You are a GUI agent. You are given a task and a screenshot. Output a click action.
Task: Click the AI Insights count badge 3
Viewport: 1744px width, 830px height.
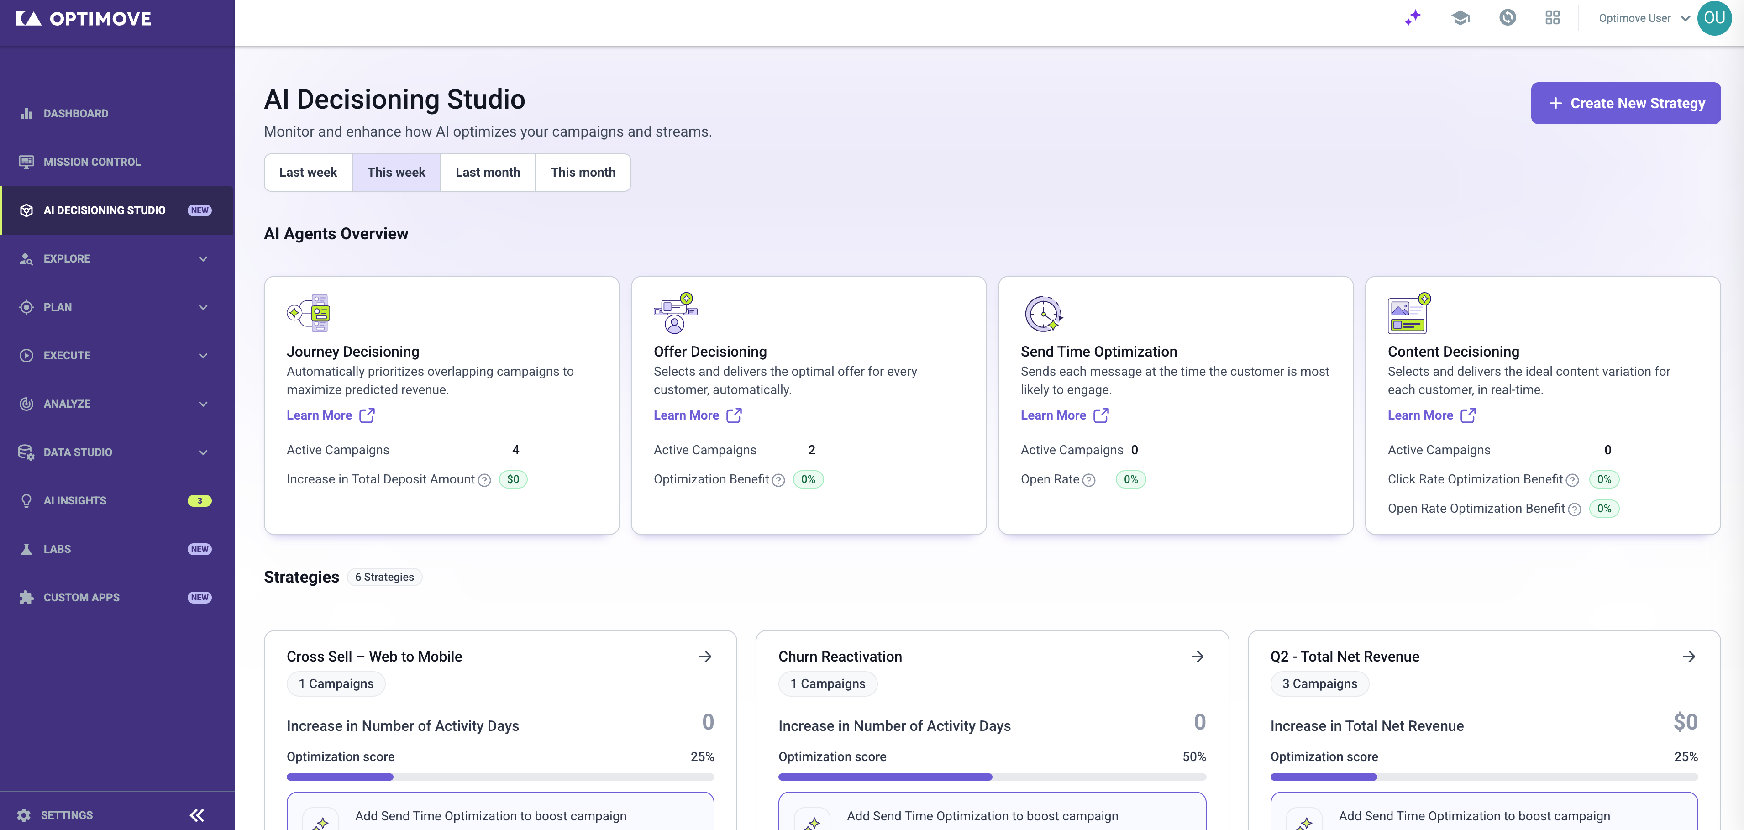(x=199, y=501)
